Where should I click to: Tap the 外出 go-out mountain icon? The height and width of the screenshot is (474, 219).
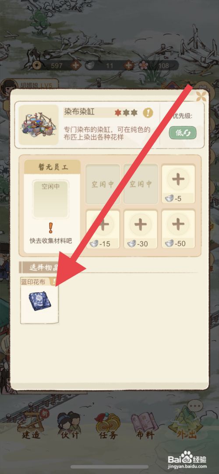click(x=187, y=423)
